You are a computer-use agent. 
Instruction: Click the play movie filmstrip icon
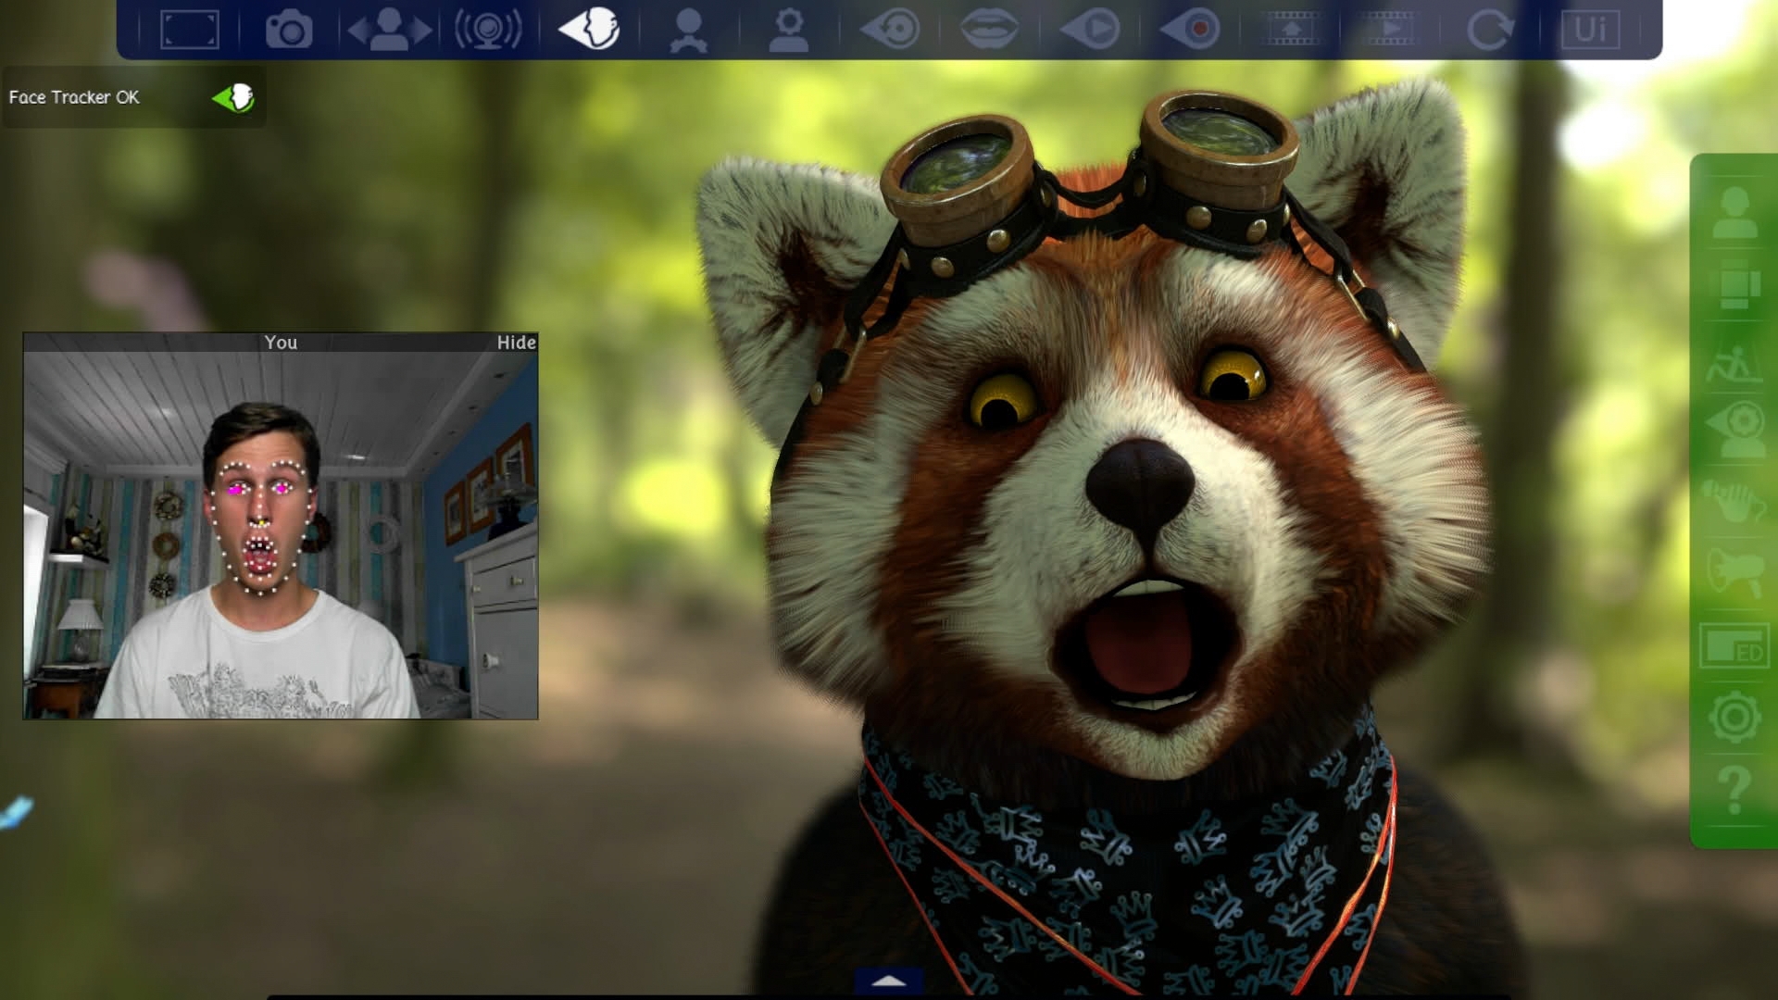click(1390, 30)
